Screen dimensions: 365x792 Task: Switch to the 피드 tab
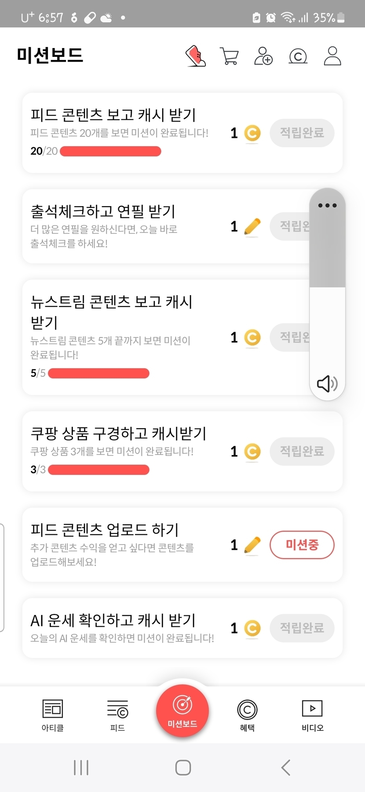(x=117, y=714)
